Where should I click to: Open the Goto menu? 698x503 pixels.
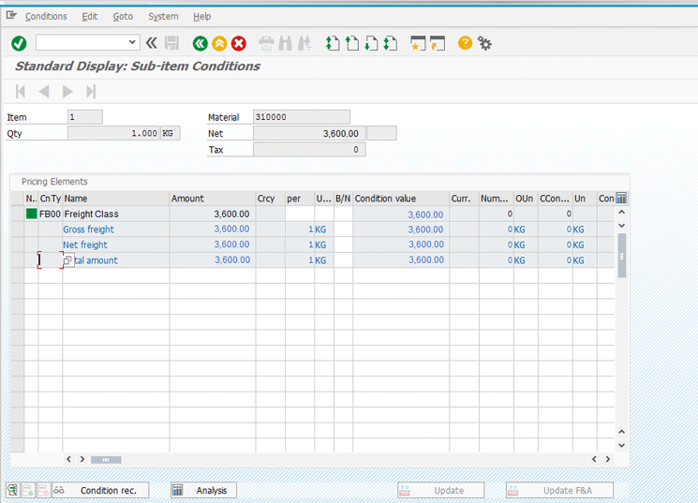pos(123,17)
